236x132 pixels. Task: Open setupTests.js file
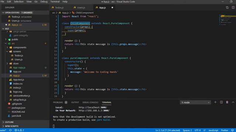coord(20,100)
